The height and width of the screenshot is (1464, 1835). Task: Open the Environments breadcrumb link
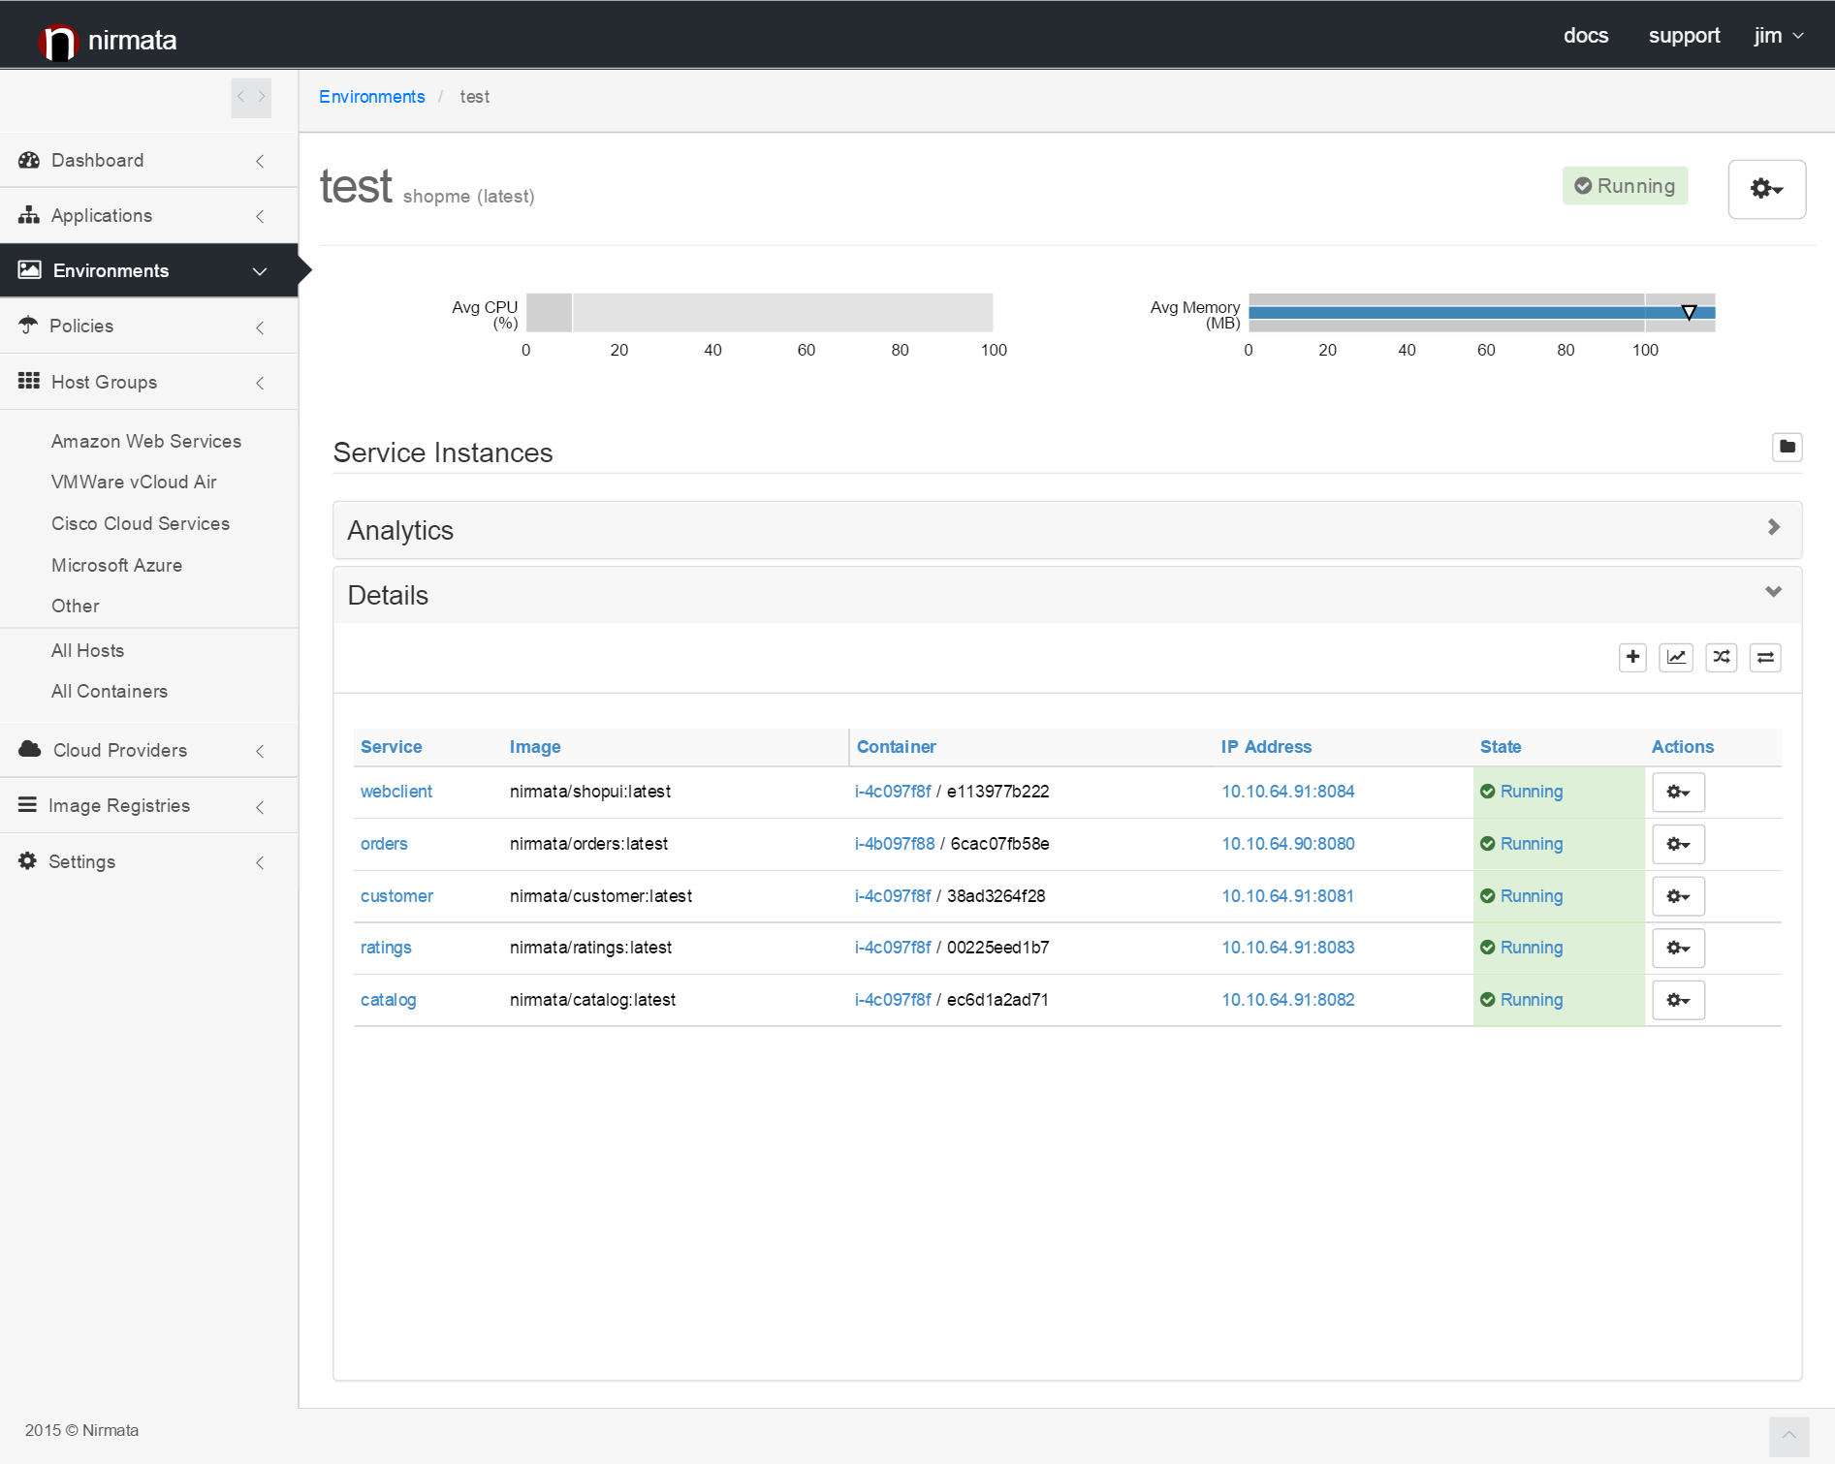pyautogui.click(x=371, y=96)
